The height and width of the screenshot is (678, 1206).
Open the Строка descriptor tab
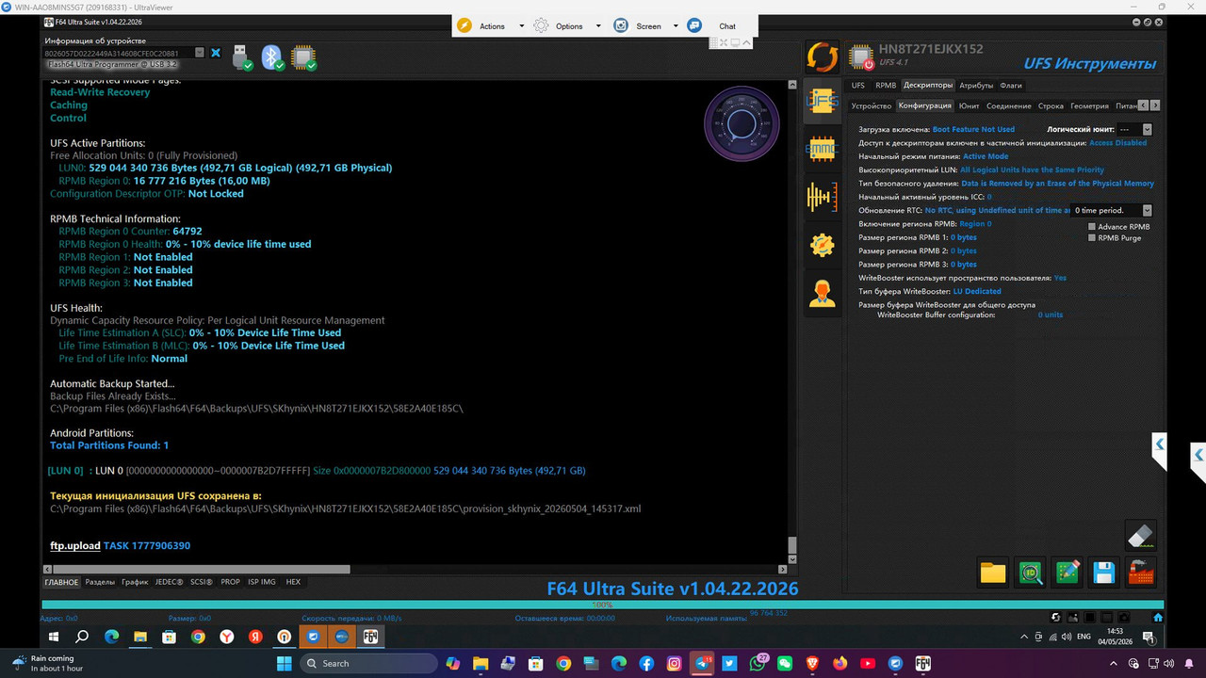pos(1051,106)
